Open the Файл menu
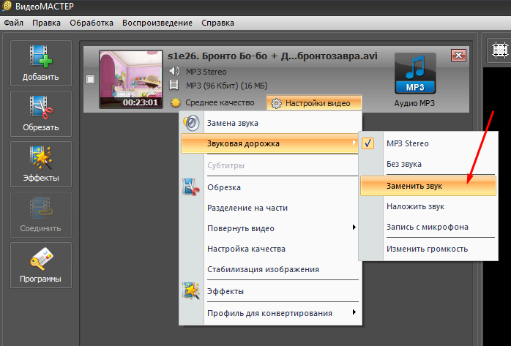The width and height of the screenshot is (511, 346). [14, 23]
